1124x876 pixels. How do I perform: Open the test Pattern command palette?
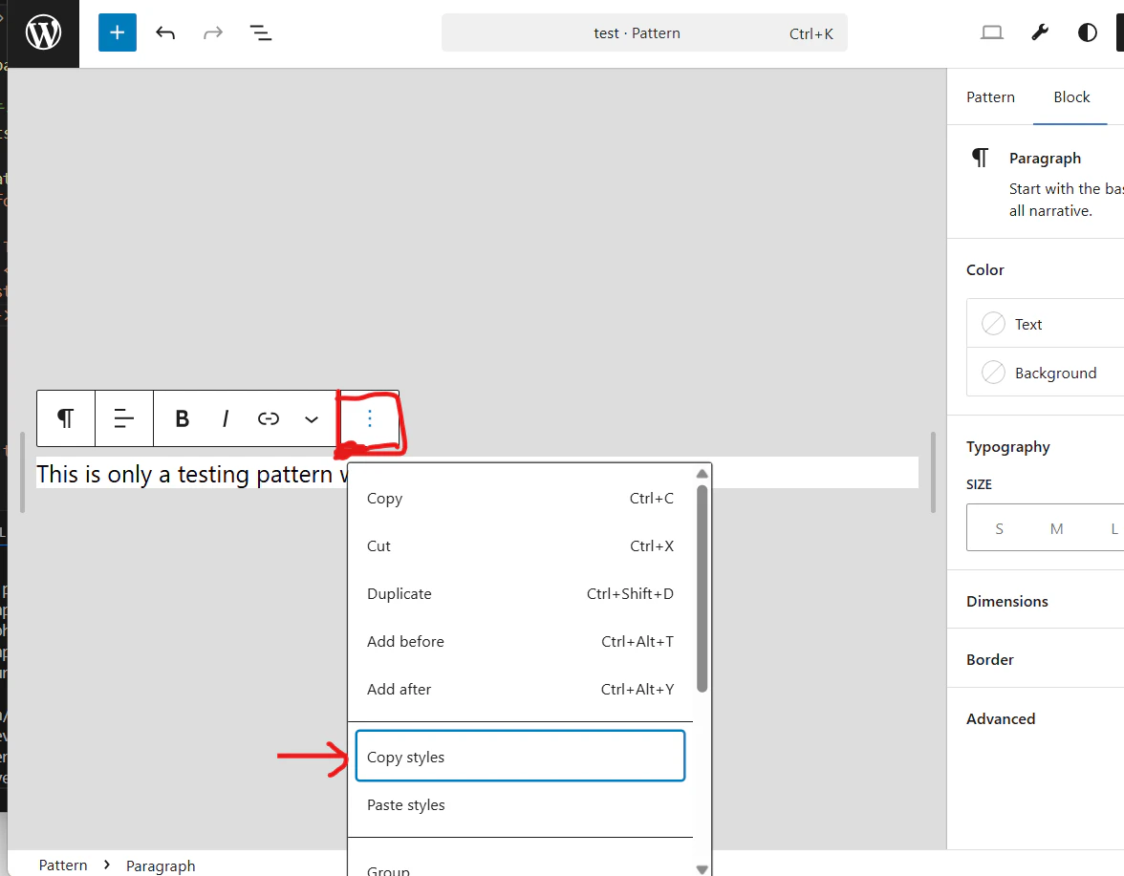pyautogui.click(x=644, y=32)
